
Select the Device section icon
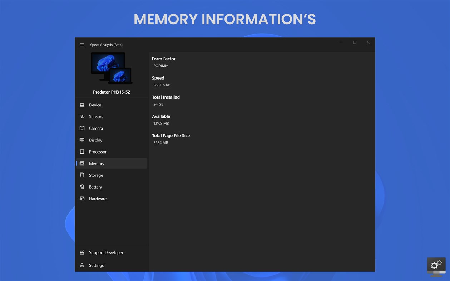(x=83, y=105)
